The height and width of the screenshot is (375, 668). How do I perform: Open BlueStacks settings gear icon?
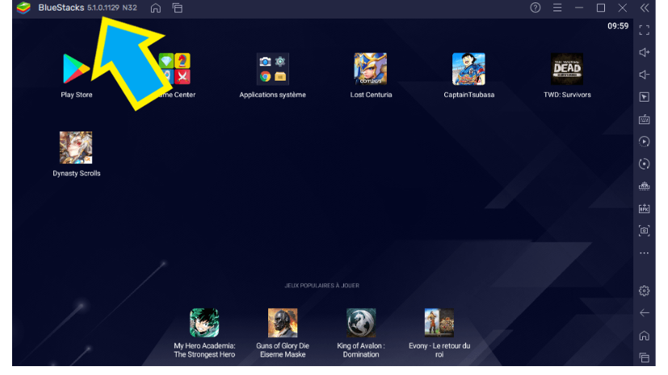coord(644,290)
